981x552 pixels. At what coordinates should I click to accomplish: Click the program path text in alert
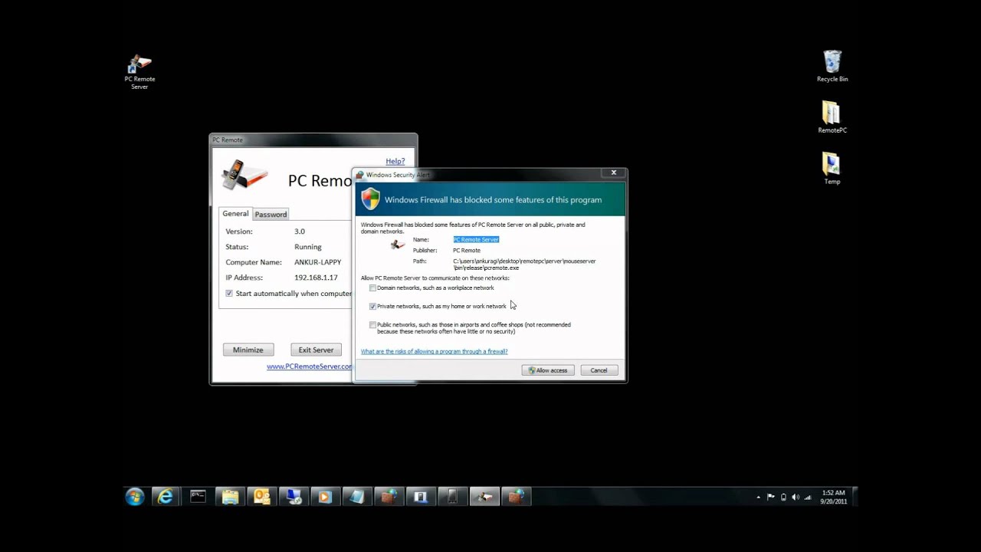pos(524,264)
